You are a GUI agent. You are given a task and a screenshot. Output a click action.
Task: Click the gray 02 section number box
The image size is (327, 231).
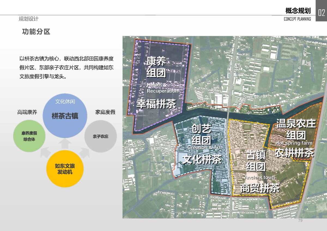(x=321, y=11)
